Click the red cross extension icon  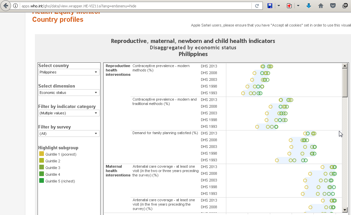pos(289,6)
